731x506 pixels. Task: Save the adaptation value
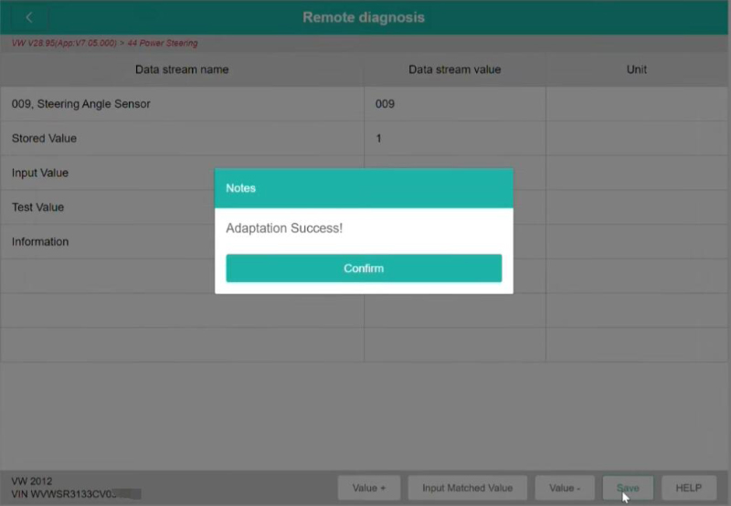coord(628,488)
